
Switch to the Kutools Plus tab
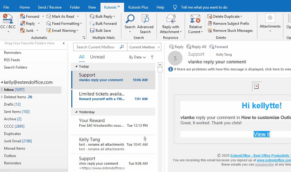click(138, 7)
